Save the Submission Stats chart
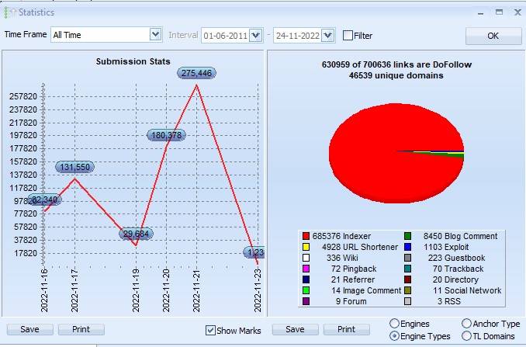The height and width of the screenshot is (347, 526). [x=29, y=329]
